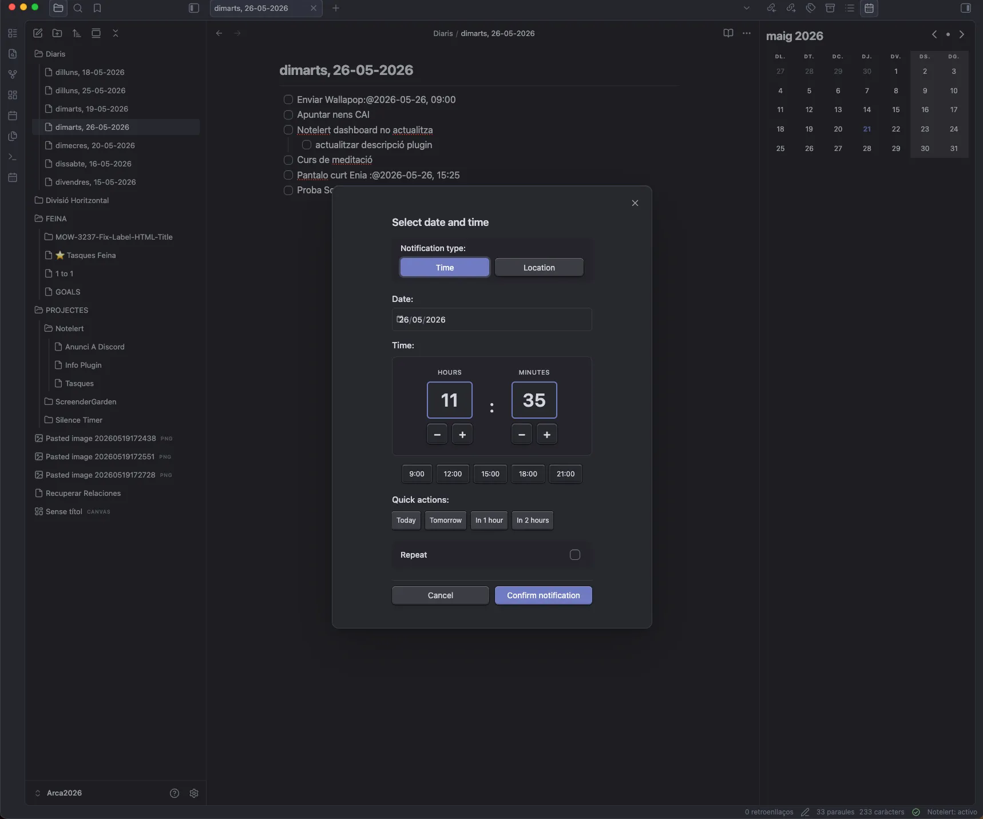Viewport: 983px width, 819px height.
Task: Check Notelert dashboard no actualitza task
Action: [x=288, y=130]
